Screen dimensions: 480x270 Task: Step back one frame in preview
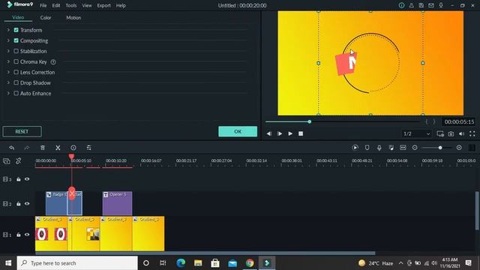coord(268,133)
